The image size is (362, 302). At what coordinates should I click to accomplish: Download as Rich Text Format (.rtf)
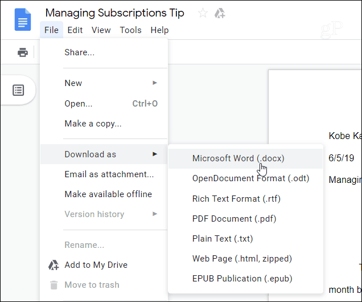[x=245, y=199]
